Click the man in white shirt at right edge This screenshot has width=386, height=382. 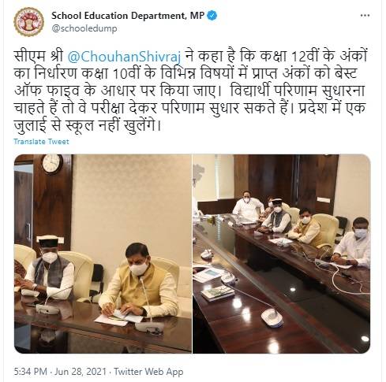(353, 243)
